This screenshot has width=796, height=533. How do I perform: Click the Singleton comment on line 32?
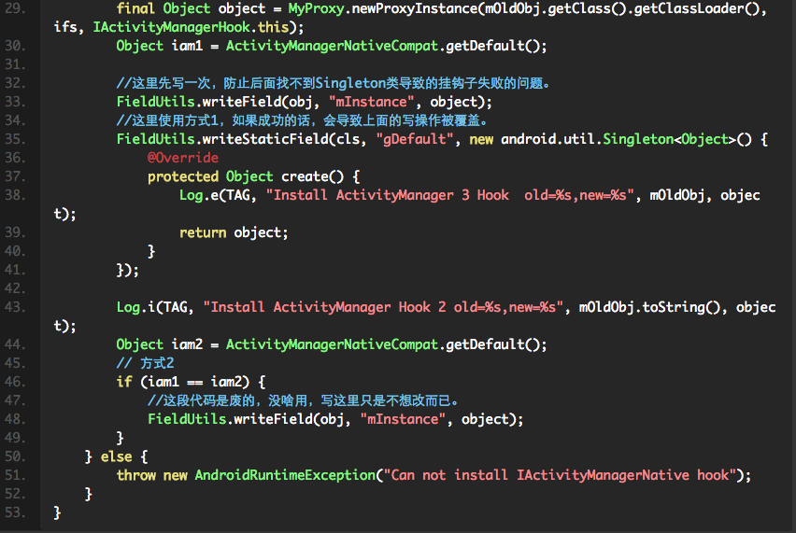point(334,83)
